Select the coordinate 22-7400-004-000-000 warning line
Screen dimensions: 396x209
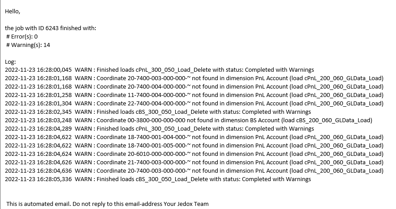point(194,104)
